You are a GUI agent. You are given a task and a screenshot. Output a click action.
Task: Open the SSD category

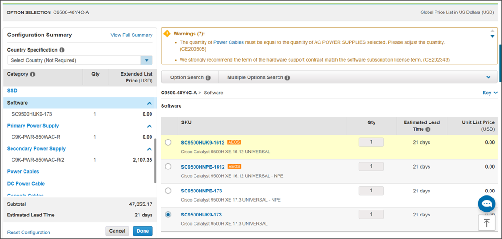(x=12, y=91)
